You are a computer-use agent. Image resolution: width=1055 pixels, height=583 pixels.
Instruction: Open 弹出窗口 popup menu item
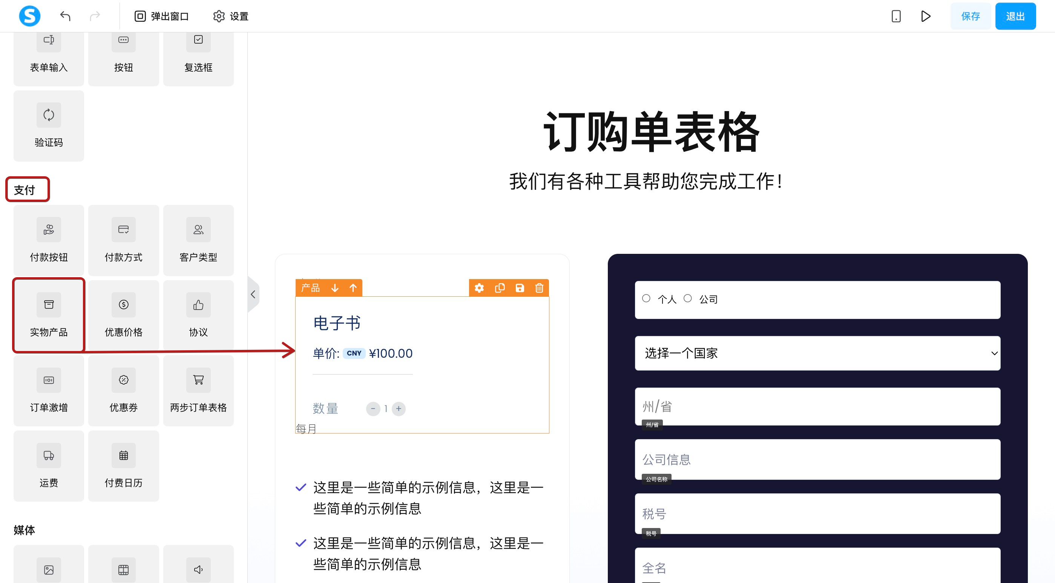click(161, 16)
